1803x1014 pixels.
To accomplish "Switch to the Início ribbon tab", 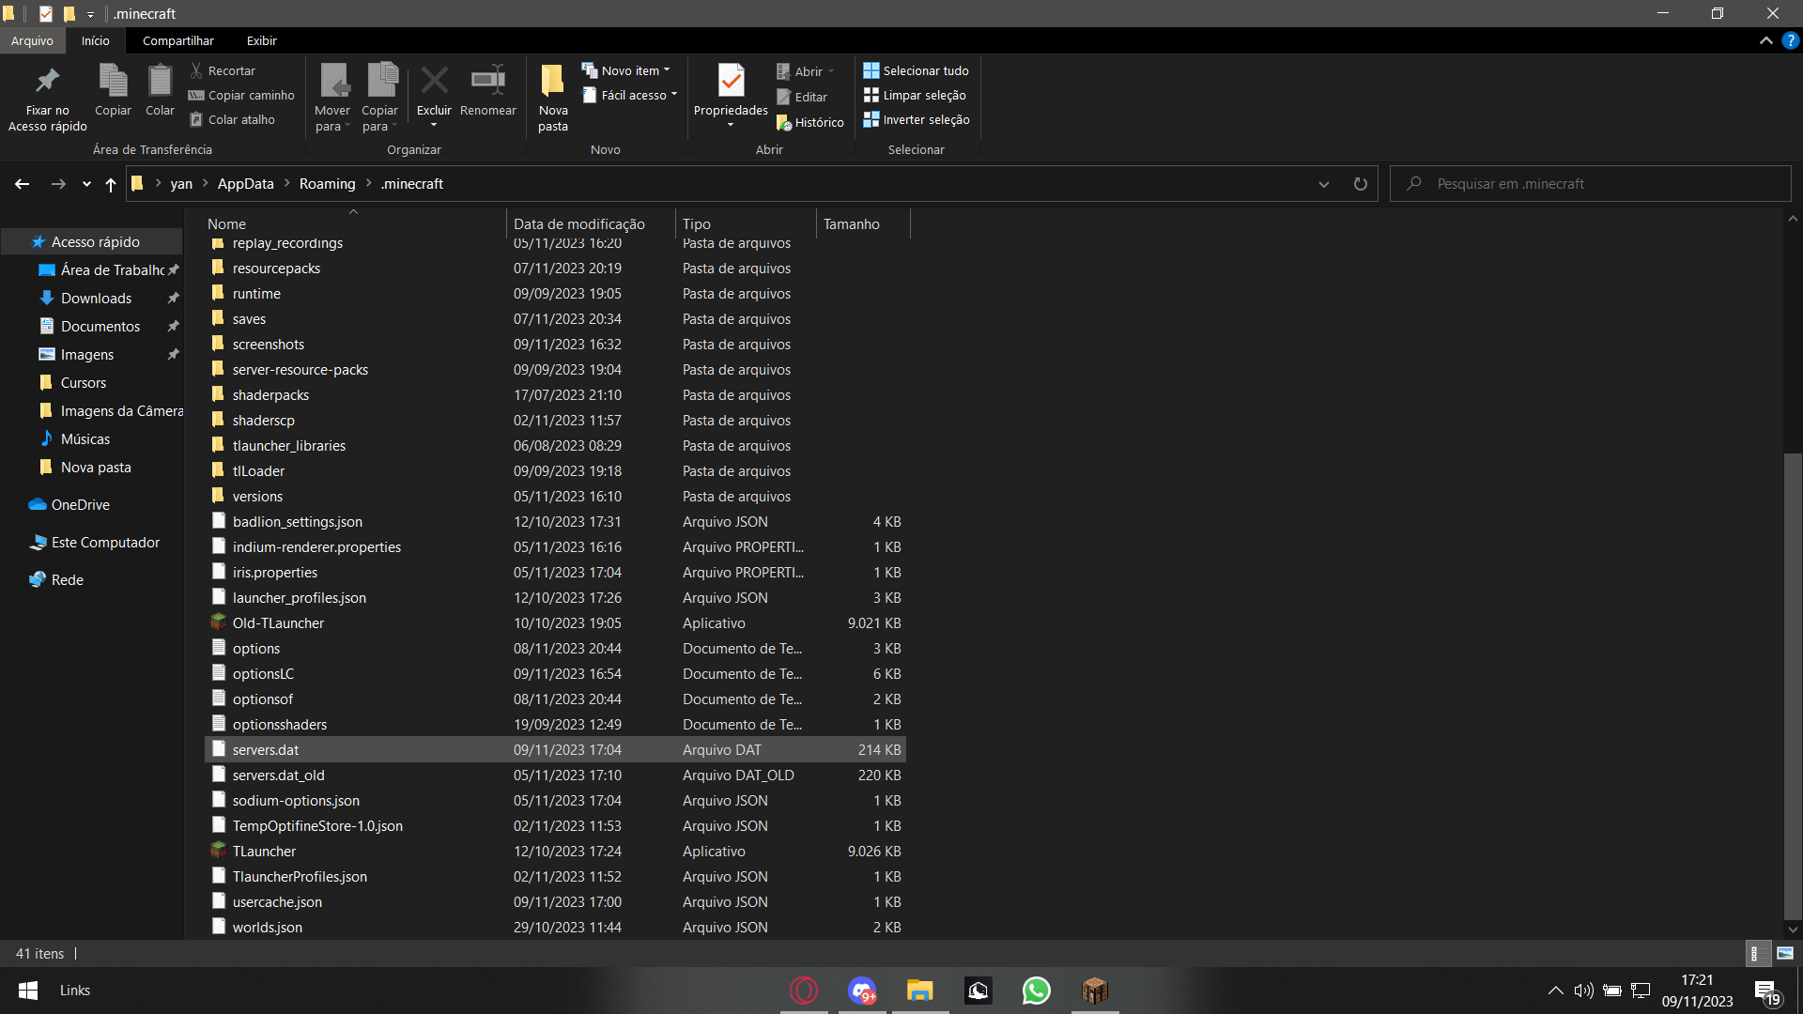I will coord(95,40).
